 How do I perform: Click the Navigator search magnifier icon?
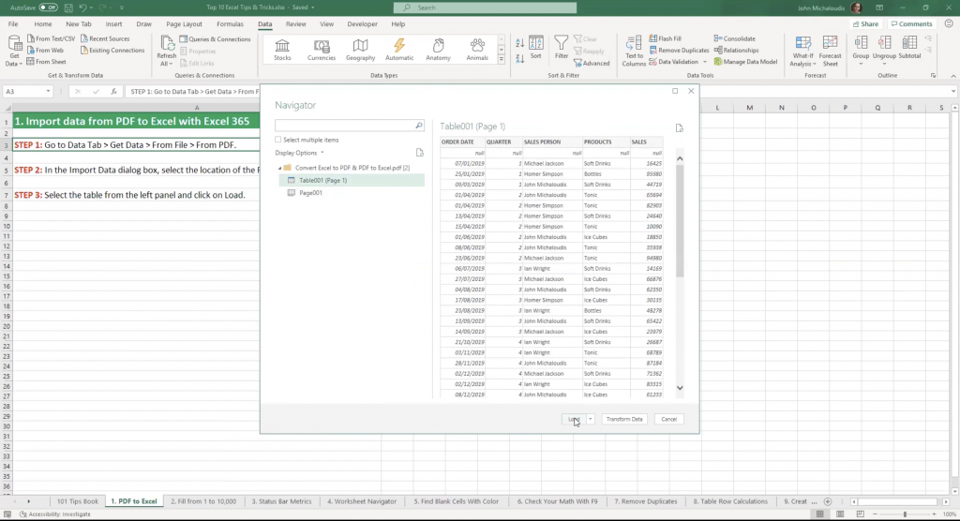[x=419, y=126]
